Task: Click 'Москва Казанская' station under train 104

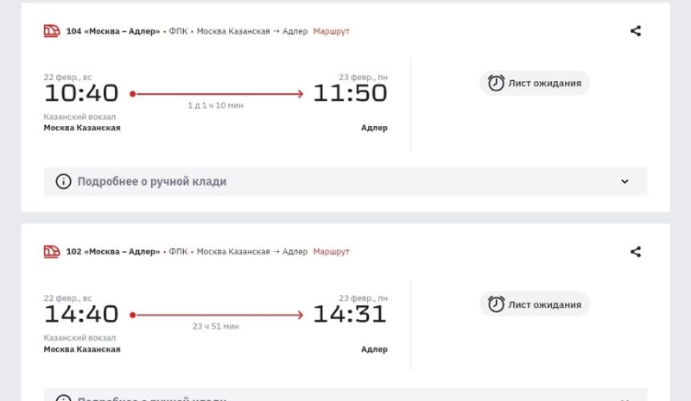Action: pyautogui.click(x=82, y=128)
